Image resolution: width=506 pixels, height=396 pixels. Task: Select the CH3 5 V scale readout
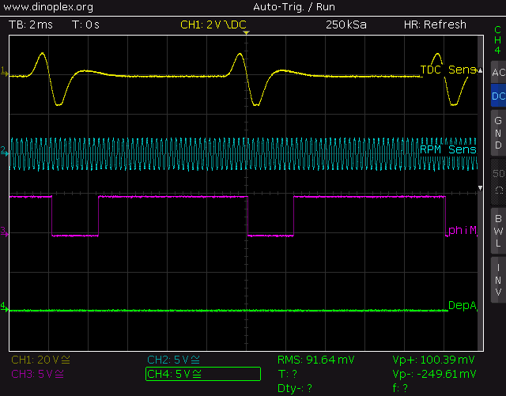click(38, 373)
